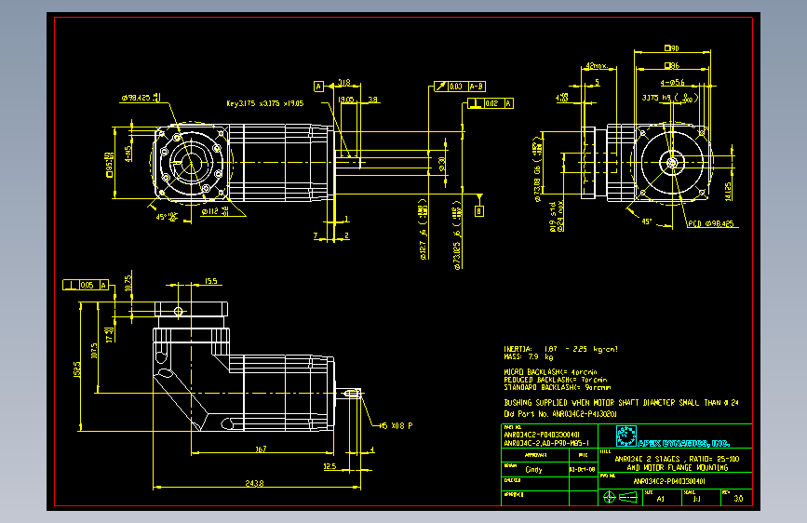Select the ANR034C-2,AD-P90-M85-1 part number
Viewport: 807px width, 523px height.
pyautogui.click(x=546, y=443)
